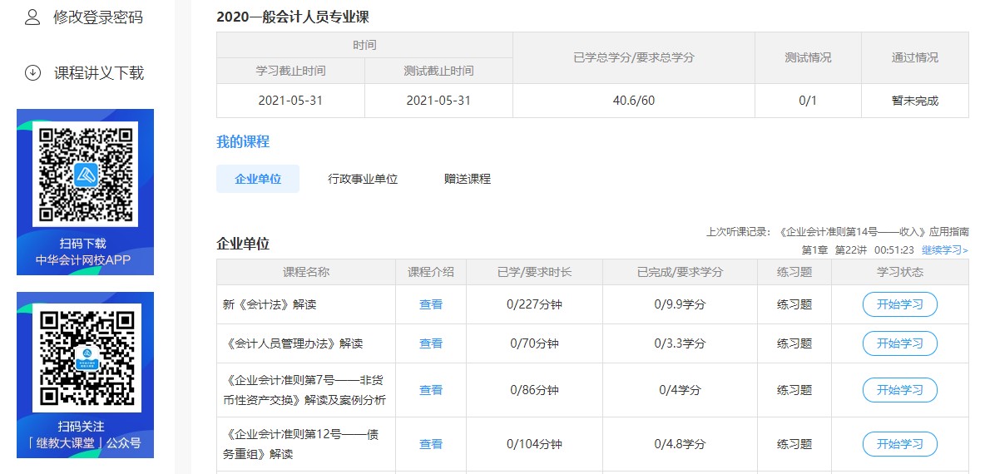Click the 0/4.8学分 cell
Image resolution: width=985 pixels, height=474 pixels.
680,444
